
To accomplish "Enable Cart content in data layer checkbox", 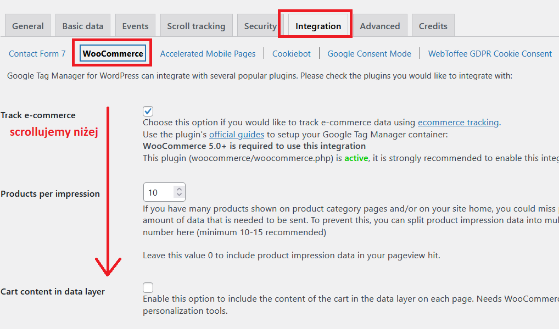I will [148, 287].
